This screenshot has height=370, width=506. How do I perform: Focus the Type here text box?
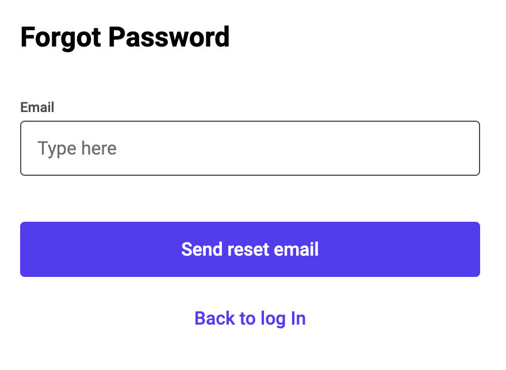click(250, 148)
